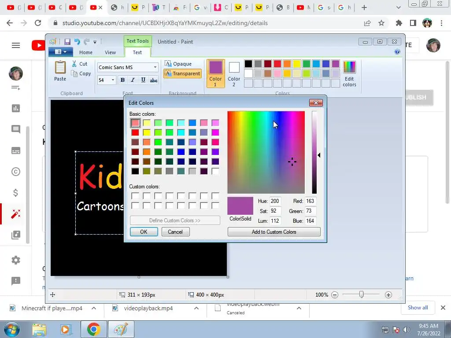The image size is (451, 338).
Task: Click the Red value field
Action: click(x=311, y=201)
